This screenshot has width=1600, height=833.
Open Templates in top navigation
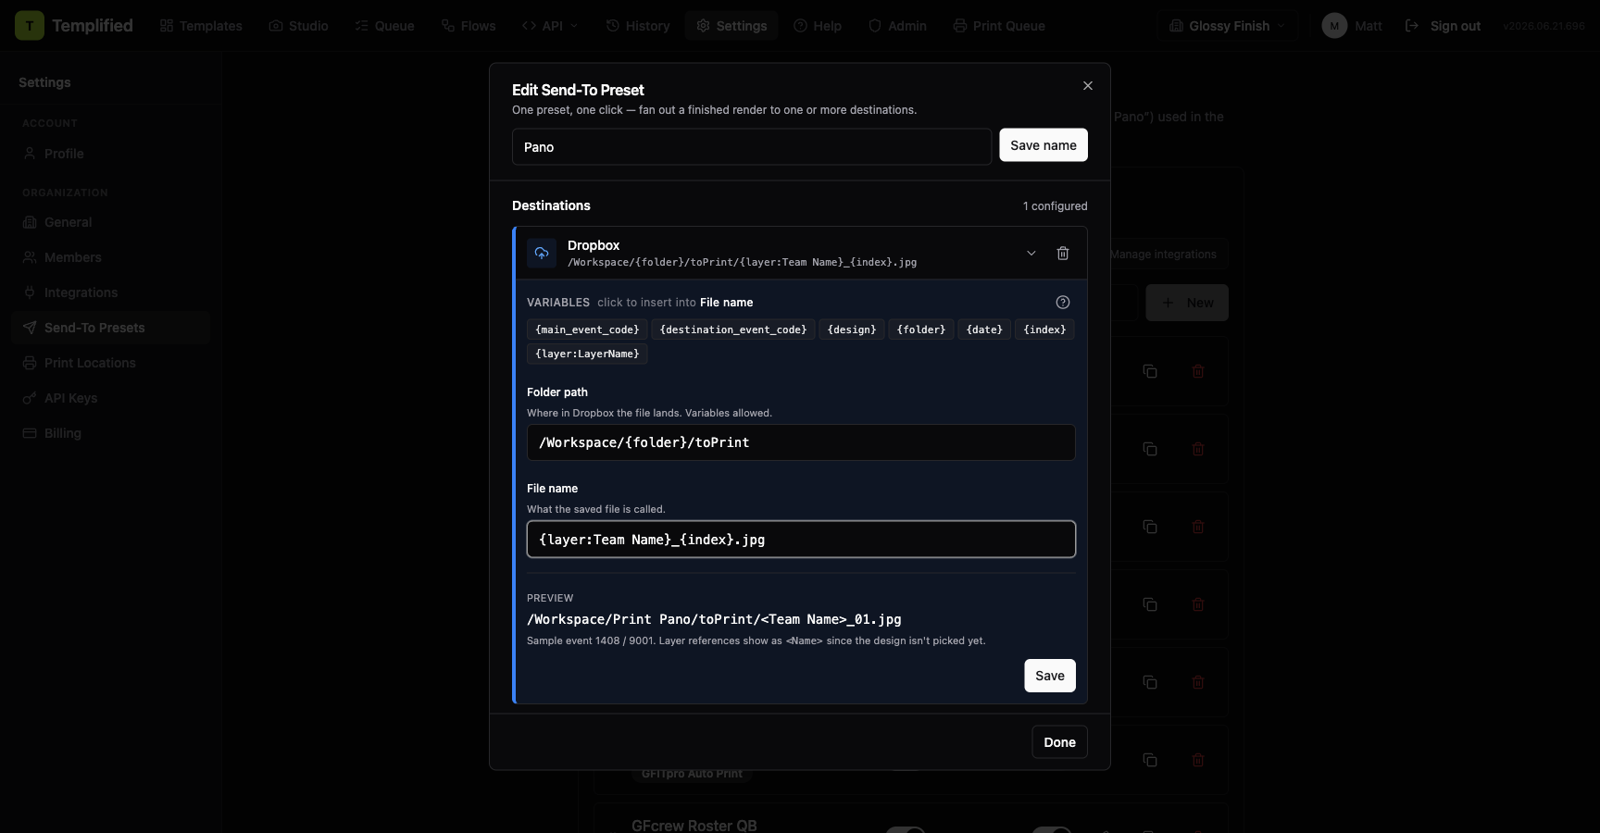tap(201, 26)
